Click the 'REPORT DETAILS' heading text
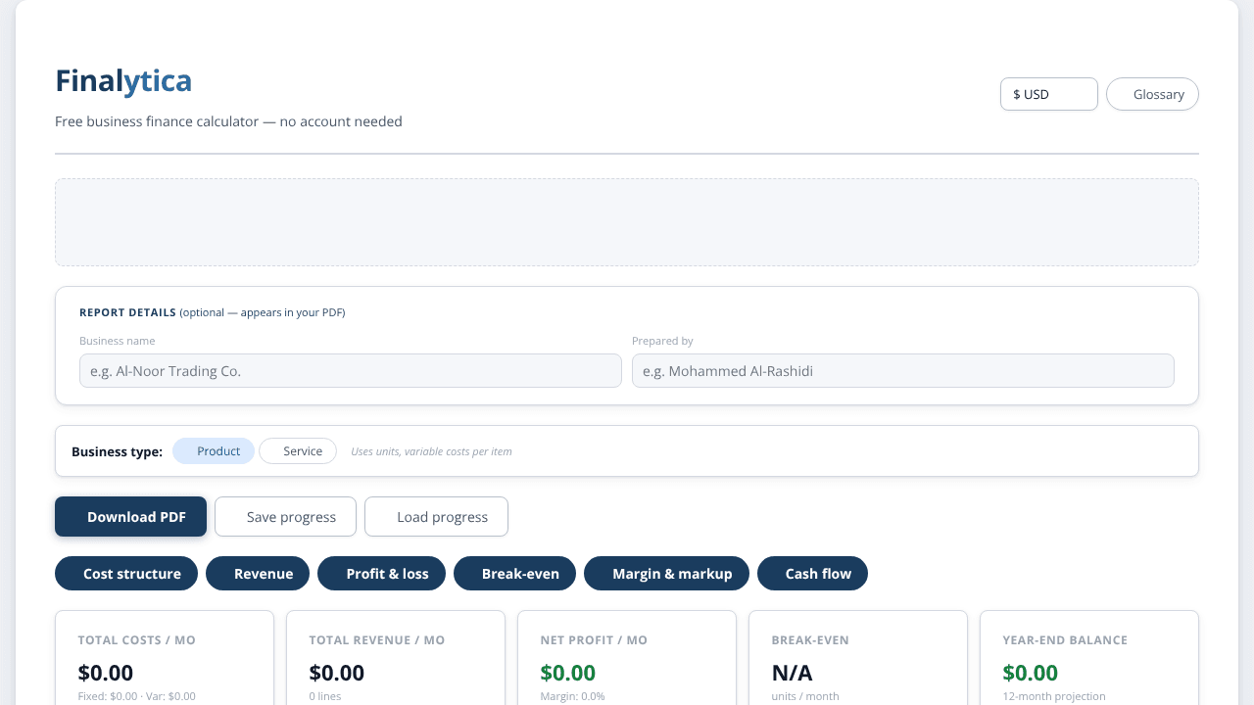1254x705 pixels. pyautogui.click(x=127, y=312)
